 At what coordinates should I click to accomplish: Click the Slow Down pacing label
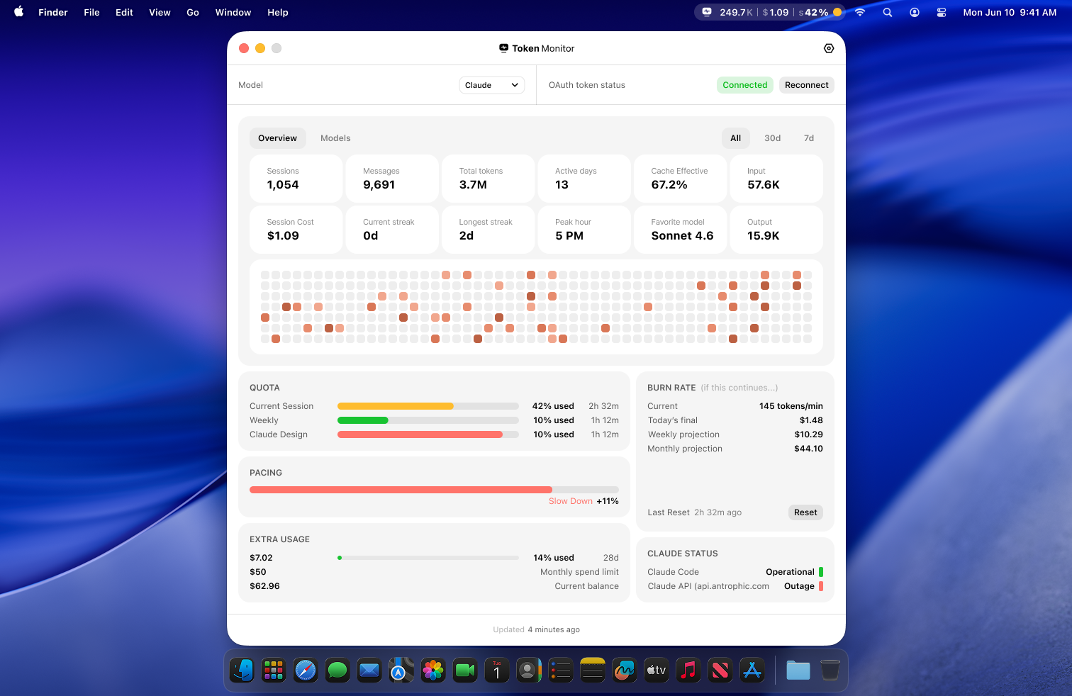click(571, 501)
